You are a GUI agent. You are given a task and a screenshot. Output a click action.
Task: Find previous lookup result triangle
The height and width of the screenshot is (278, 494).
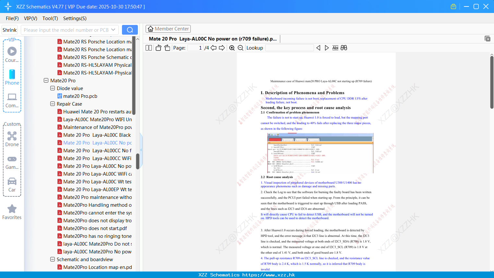(x=318, y=48)
